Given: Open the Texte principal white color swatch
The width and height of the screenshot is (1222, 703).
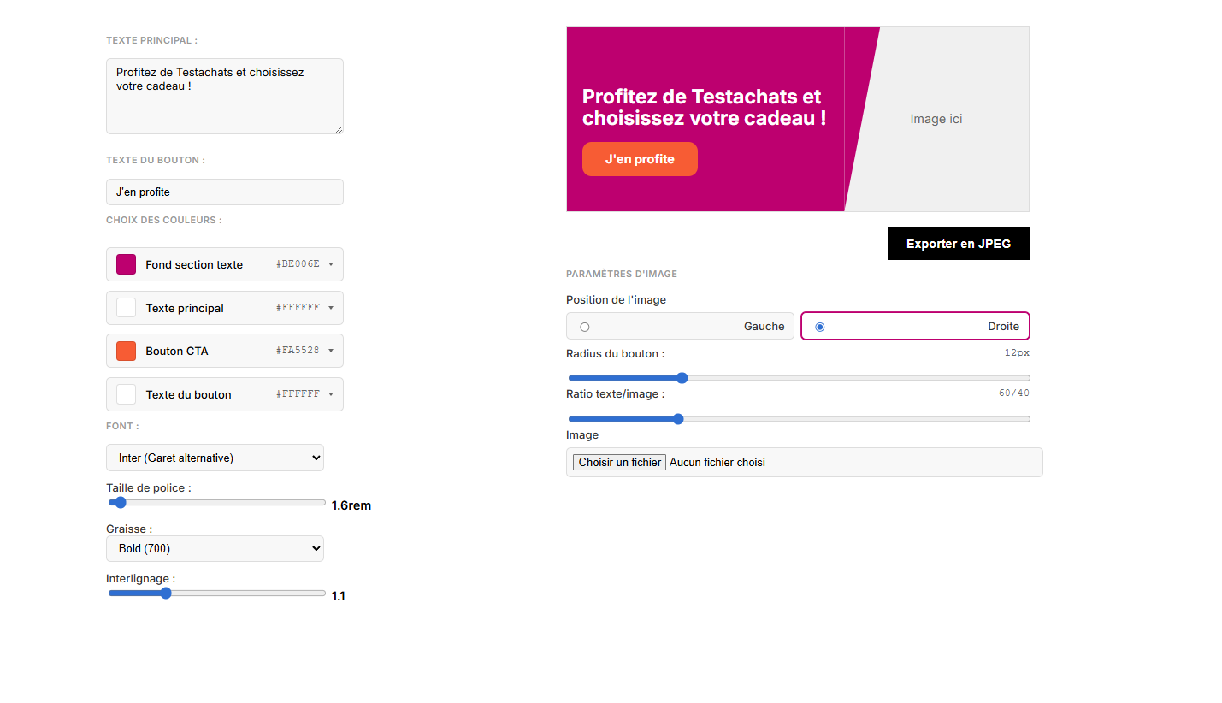Looking at the screenshot, I should coord(126,308).
